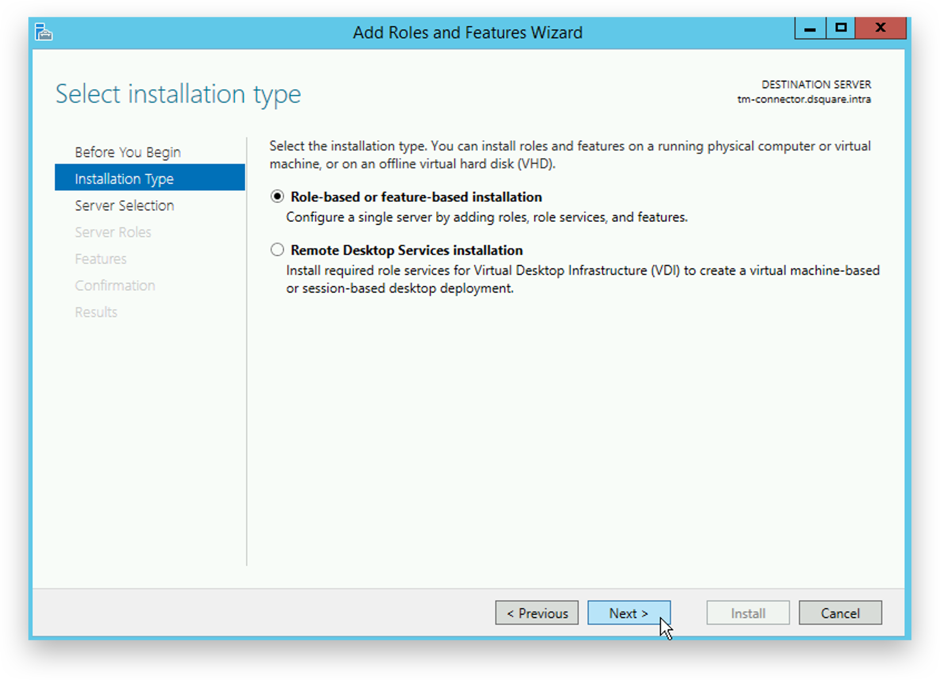Click the destination server name tm-connector.dsquare.intra
The width and height of the screenshot is (940, 680).
tap(804, 99)
